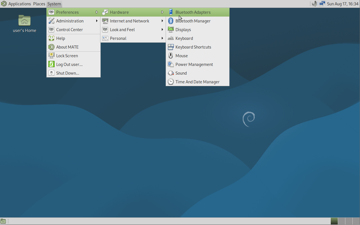Click the Lock Screen icon
Viewport: 360px width, 225px height.
[51, 56]
